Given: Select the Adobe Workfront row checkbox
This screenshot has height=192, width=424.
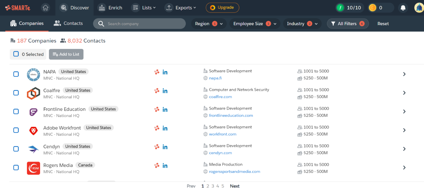Looking at the screenshot, I should 16,130.
